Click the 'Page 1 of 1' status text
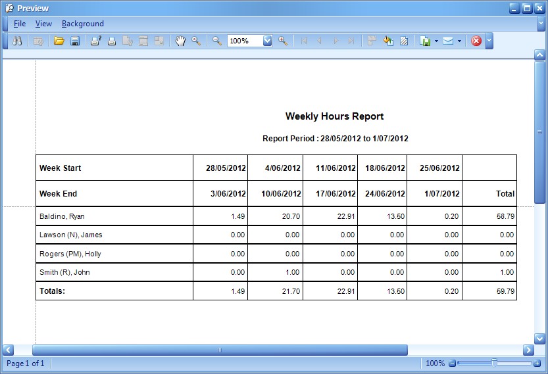 point(26,363)
